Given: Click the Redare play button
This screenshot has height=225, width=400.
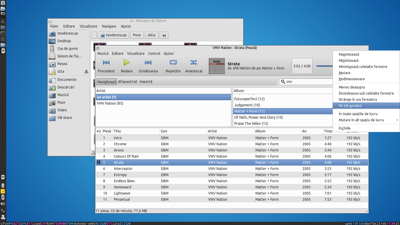Looking at the screenshot, I should 127,66.
